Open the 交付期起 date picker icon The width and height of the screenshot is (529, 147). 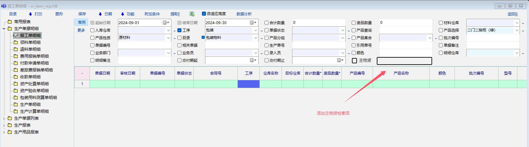252,60
